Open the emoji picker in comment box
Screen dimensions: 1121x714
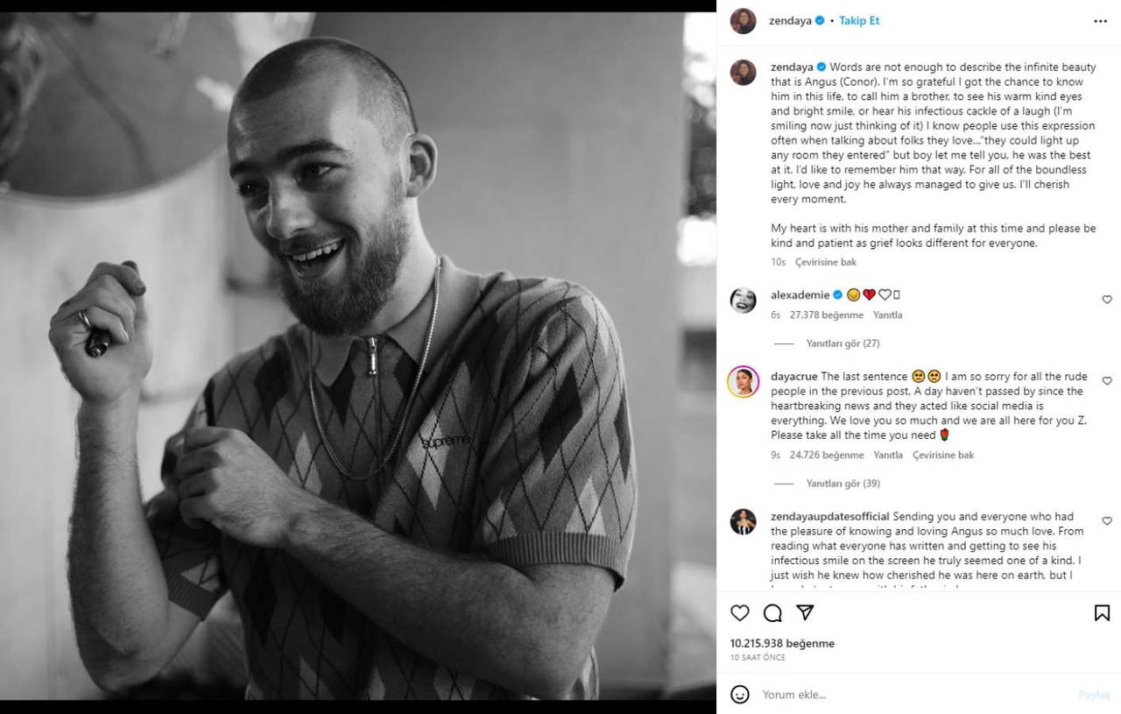pyautogui.click(x=740, y=695)
